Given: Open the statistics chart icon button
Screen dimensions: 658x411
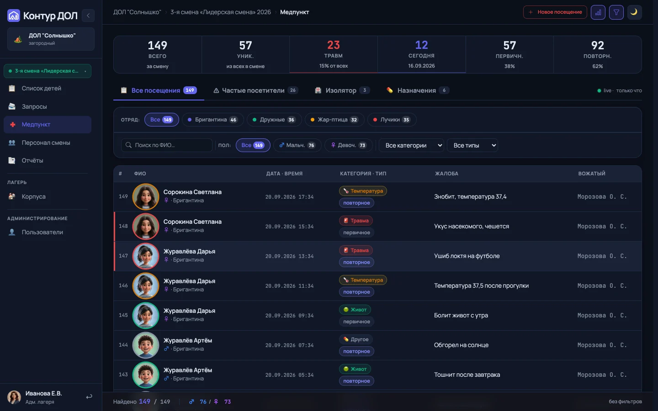Looking at the screenshot, I should pos(598,12).
